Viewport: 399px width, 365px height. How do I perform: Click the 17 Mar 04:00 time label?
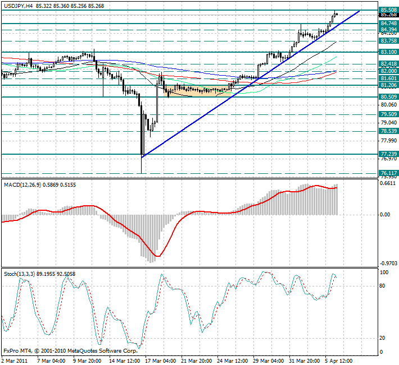[160, 361]
